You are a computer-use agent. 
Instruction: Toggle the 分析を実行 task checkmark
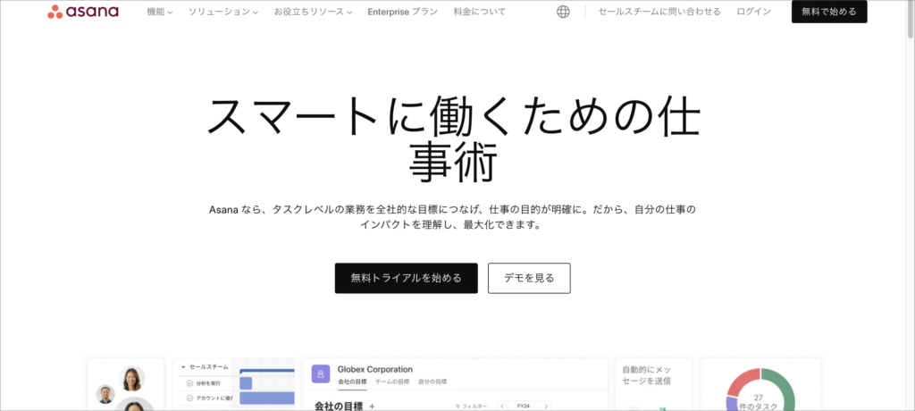[x=189, y=382]
